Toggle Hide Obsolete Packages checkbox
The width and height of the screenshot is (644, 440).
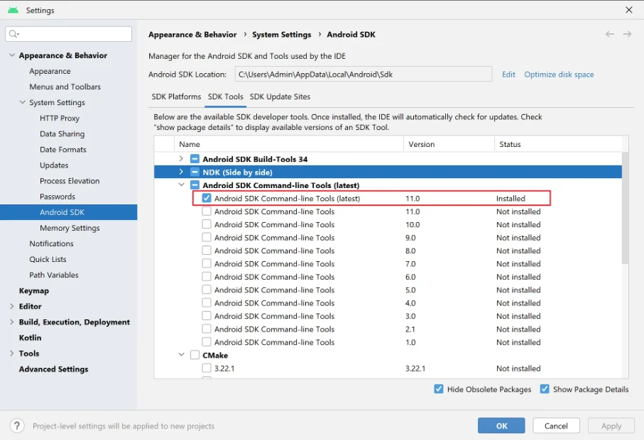pyautogui.click(x=439, y=389)
